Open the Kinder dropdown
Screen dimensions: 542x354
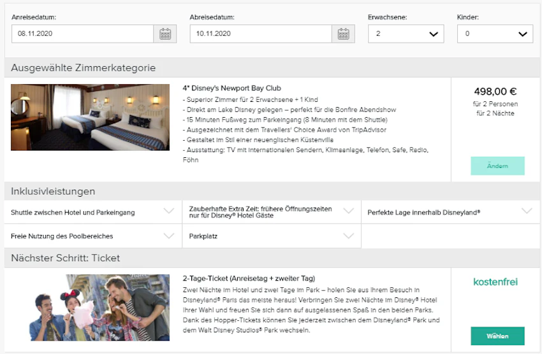tap(495, 34)
